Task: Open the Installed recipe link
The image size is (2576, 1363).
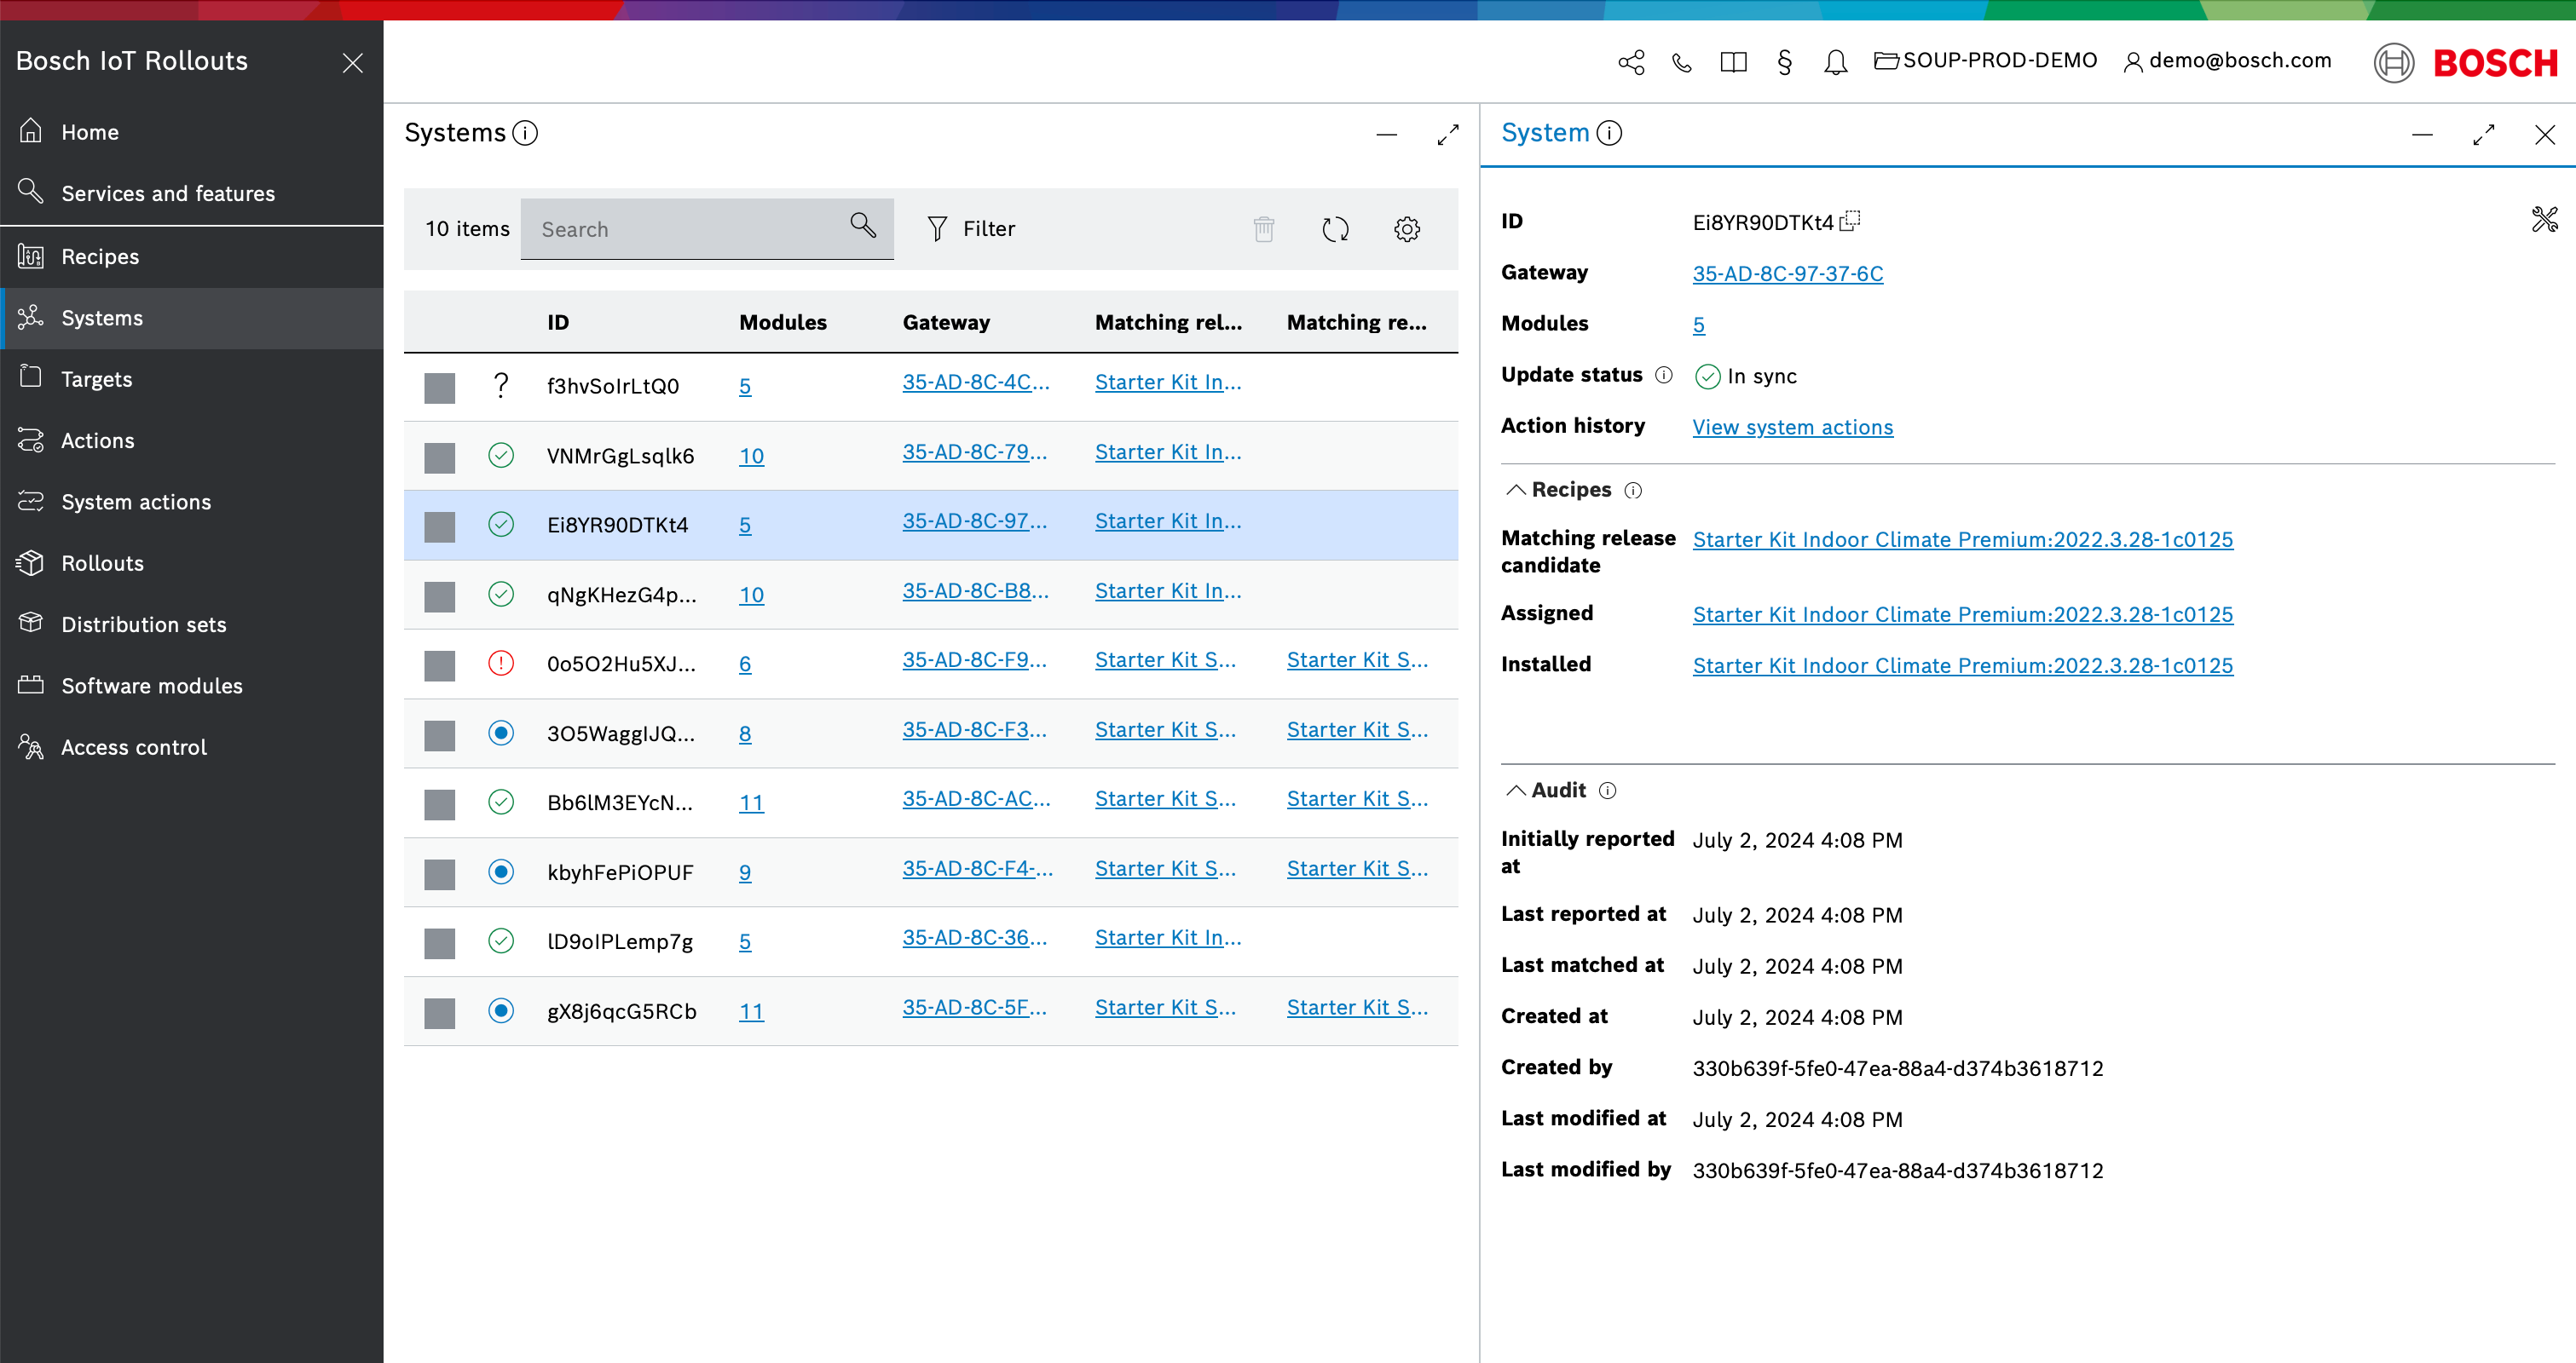Action: pyautogui.click(x=1962, y=665)
